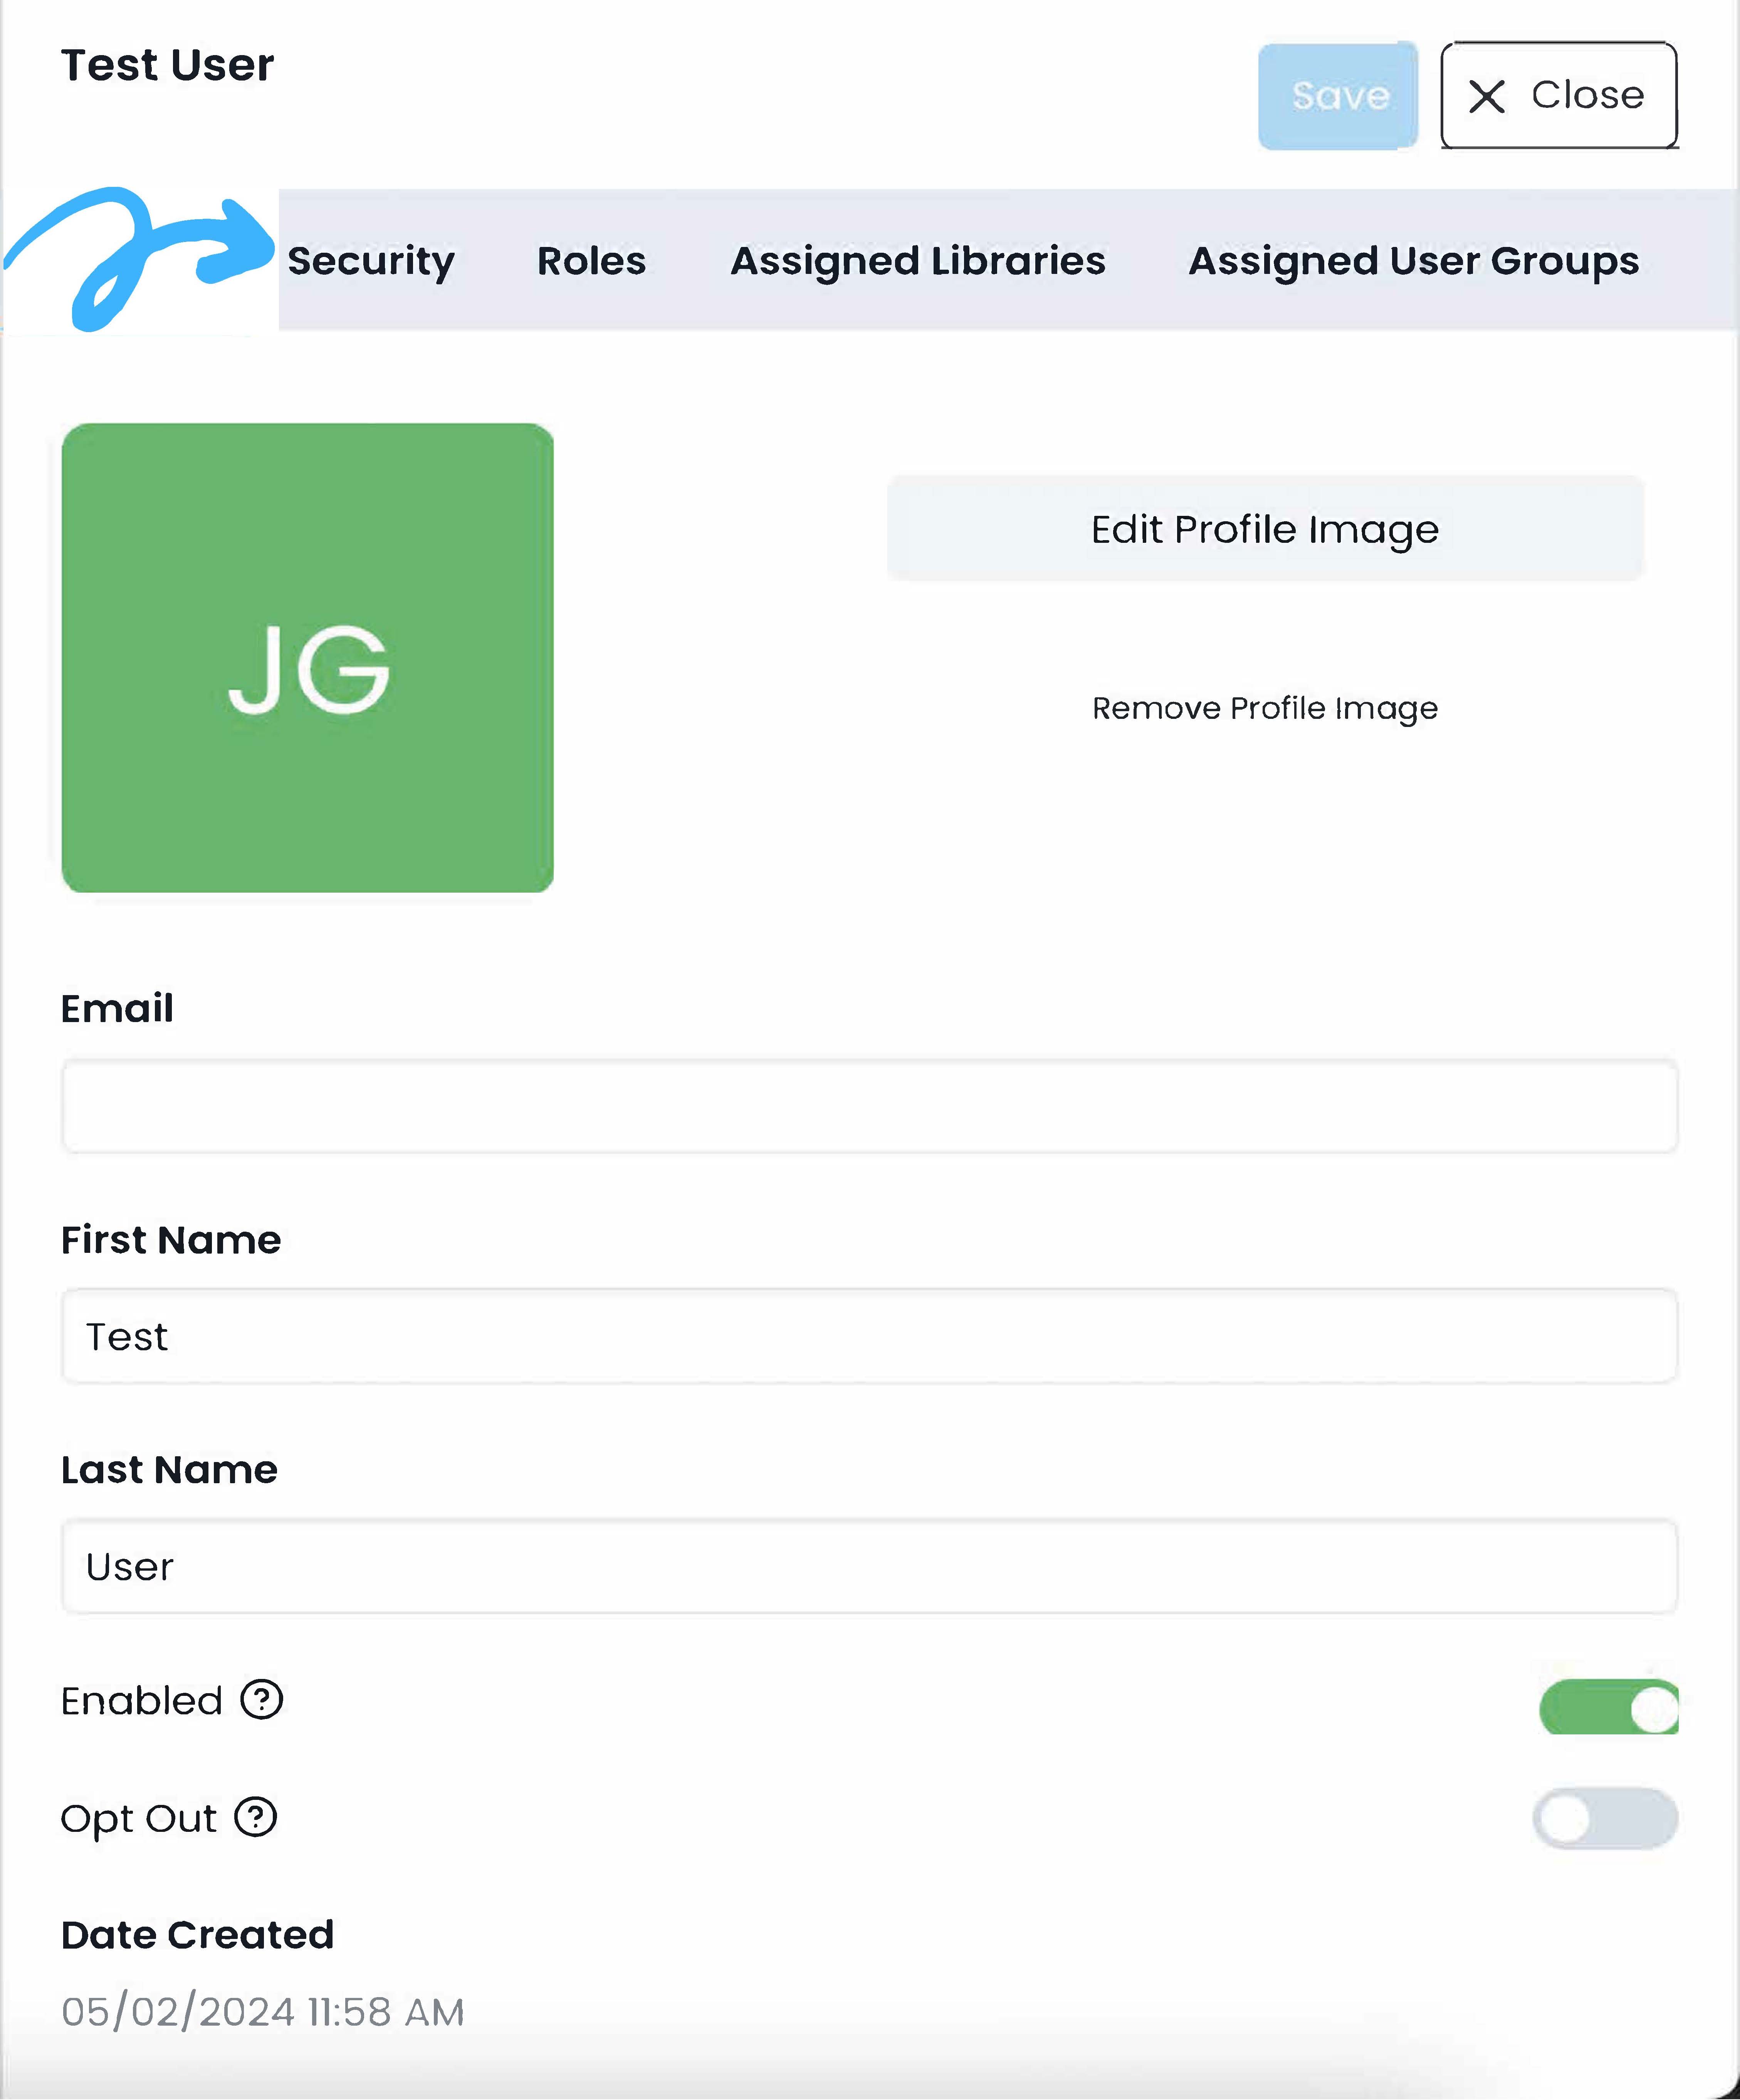
Task: Select Remove Profile Image link
Action: (1265, 708)
